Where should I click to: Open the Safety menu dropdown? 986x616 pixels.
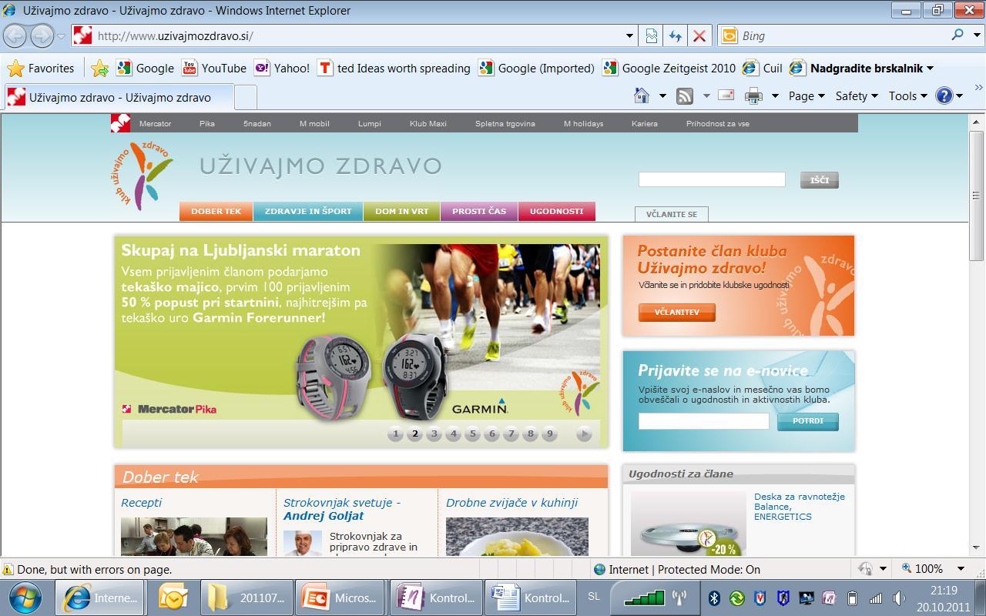point(857,96)
